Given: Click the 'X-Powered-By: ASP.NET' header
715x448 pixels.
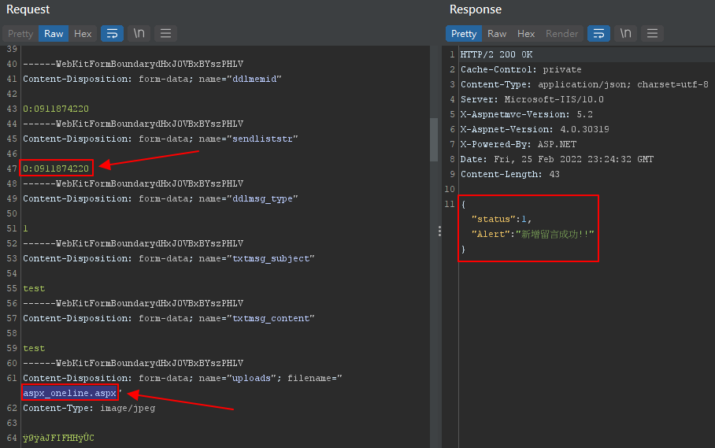Looking at the screenshot, I should pyautogui.click(x=518, y=144).
